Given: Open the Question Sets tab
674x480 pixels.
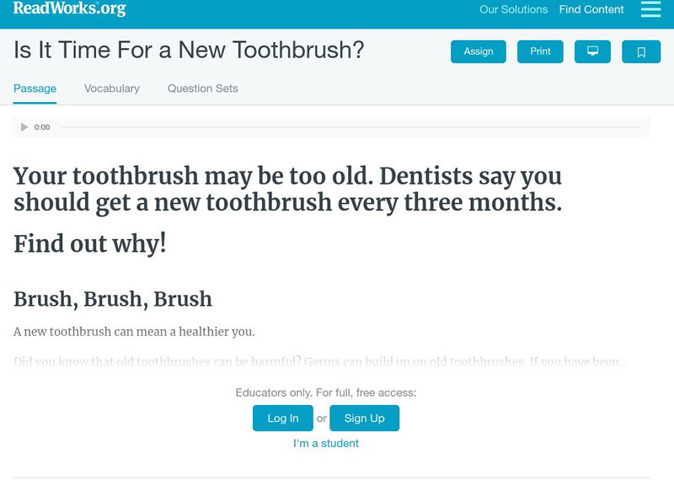Looking at the screenshot, I should [x=202, y=88].
